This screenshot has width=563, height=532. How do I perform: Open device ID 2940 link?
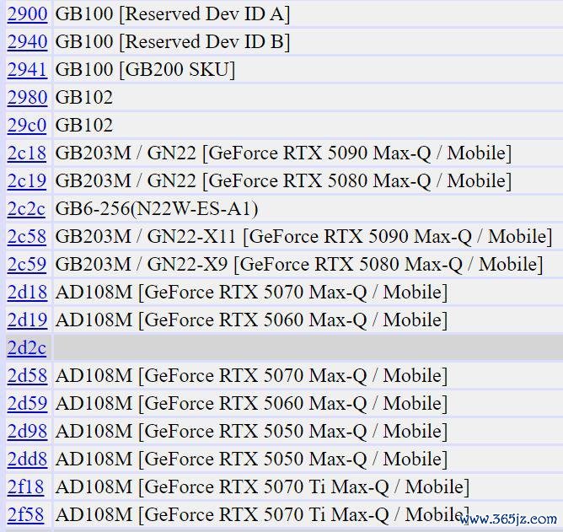coord(27,42)
